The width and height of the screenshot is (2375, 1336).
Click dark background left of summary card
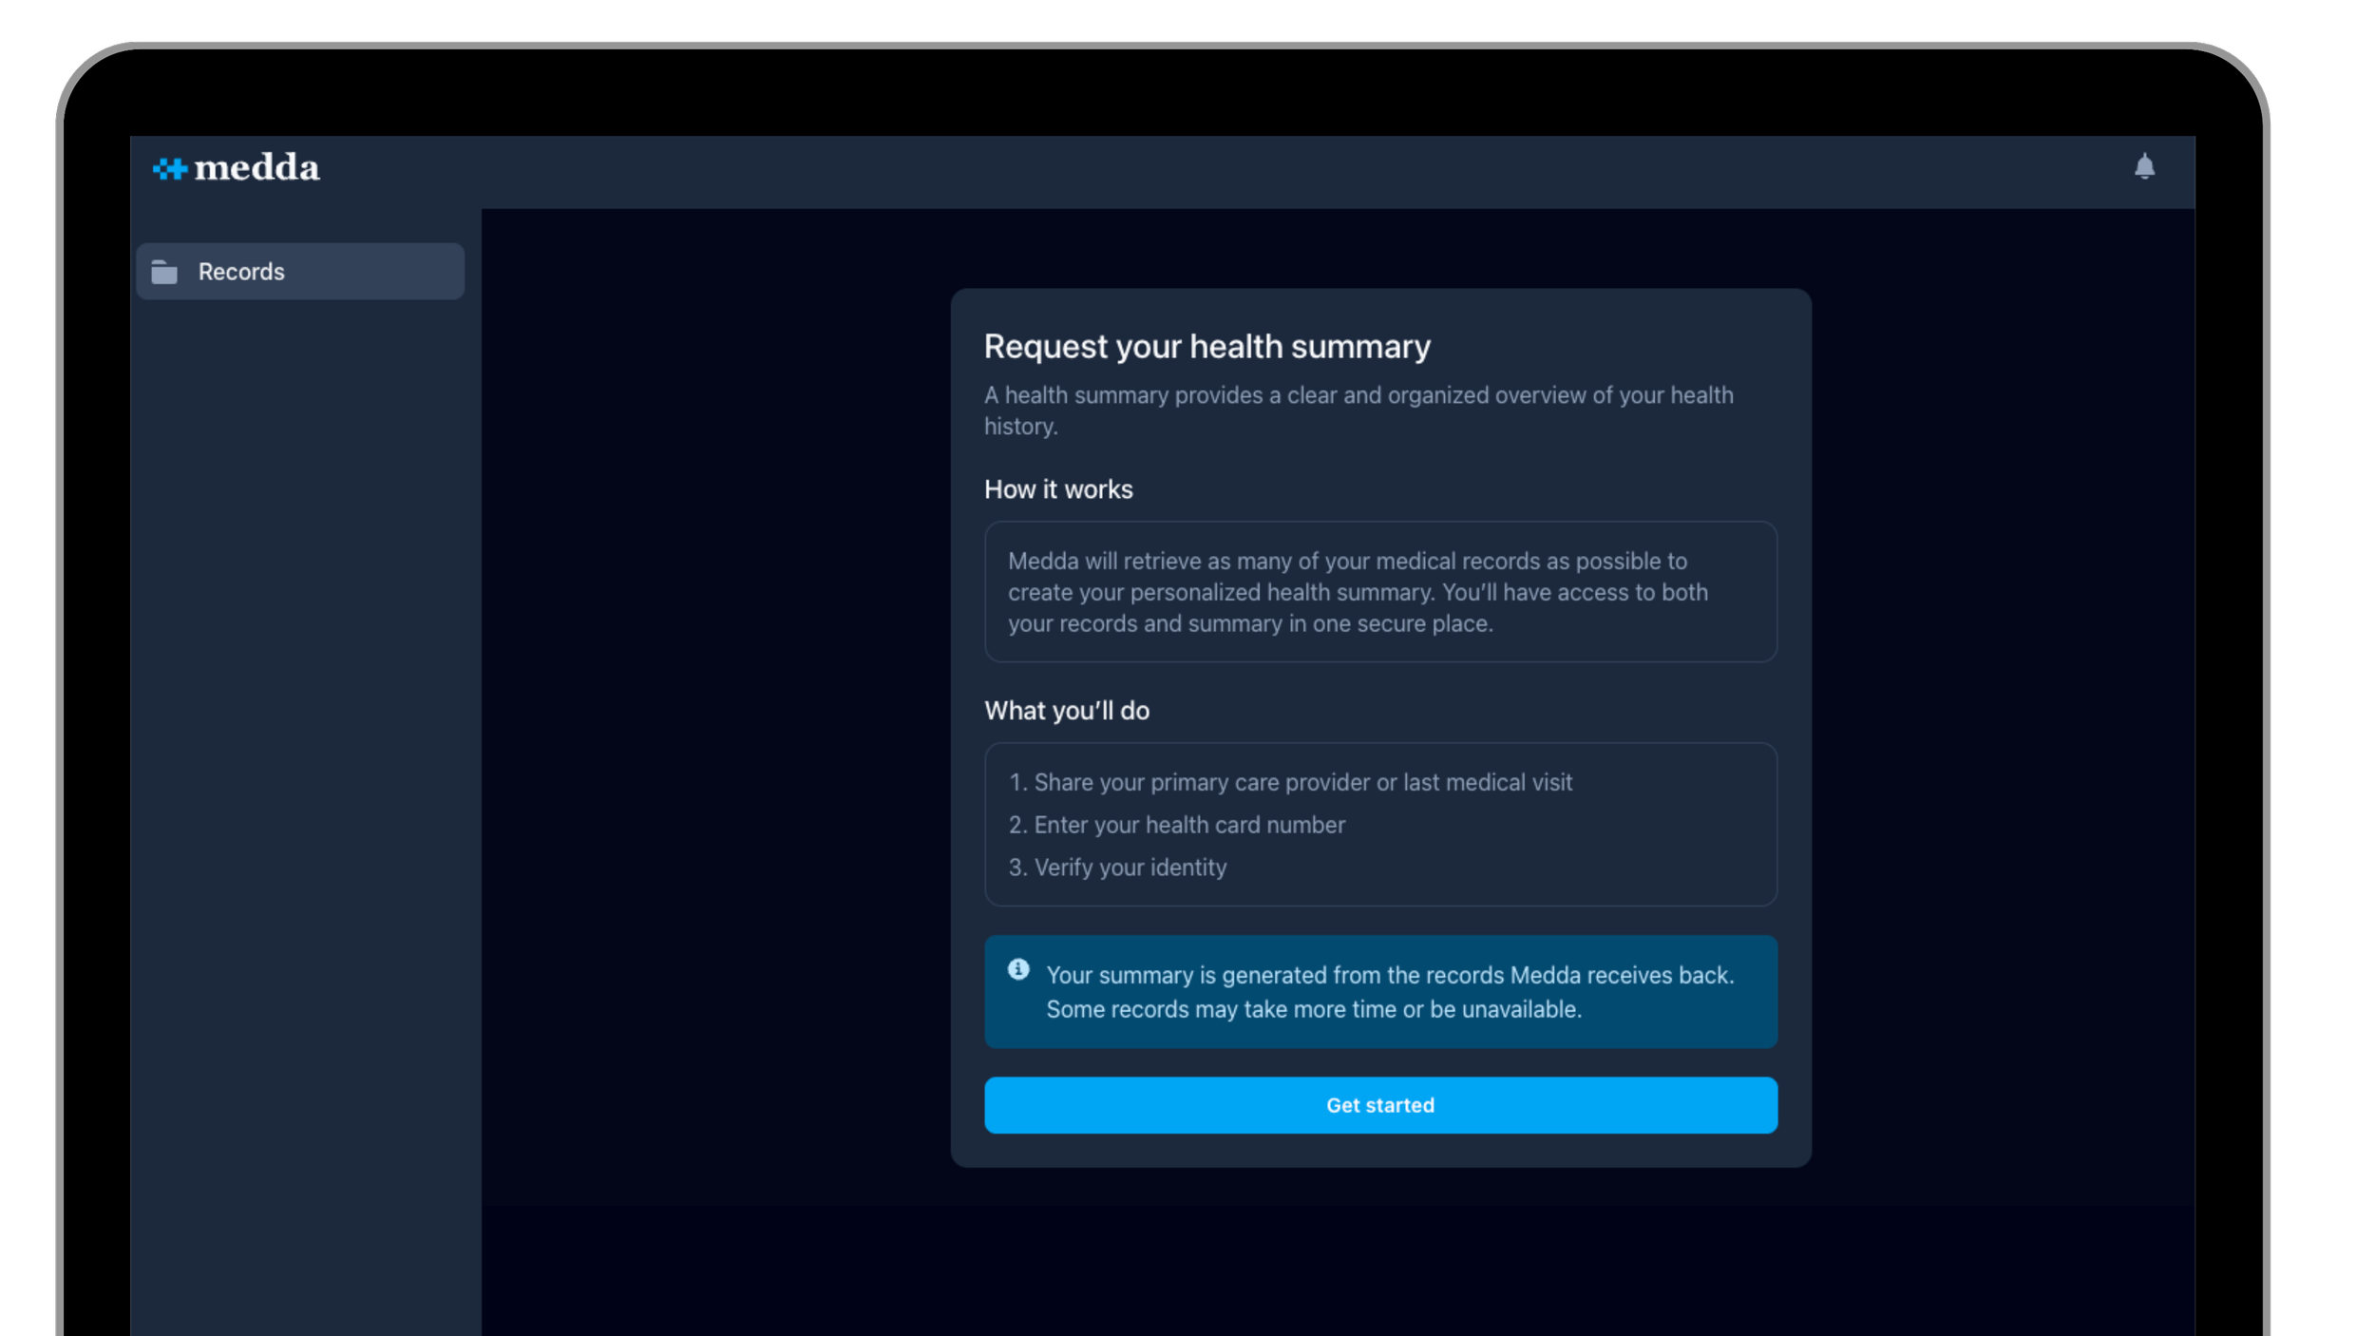(712, 665)
